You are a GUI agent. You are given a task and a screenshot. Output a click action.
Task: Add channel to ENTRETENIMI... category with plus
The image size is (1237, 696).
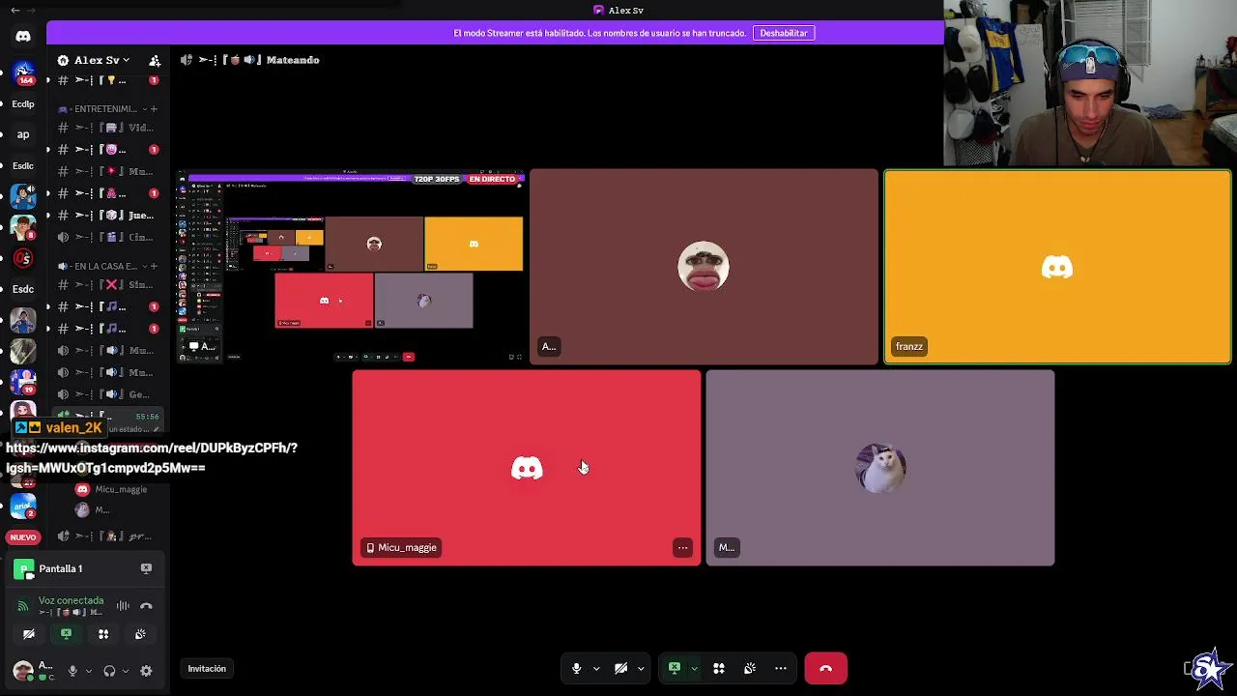coord(154,109)
